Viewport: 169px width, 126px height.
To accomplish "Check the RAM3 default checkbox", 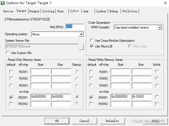I will click(x=91, y=86).
